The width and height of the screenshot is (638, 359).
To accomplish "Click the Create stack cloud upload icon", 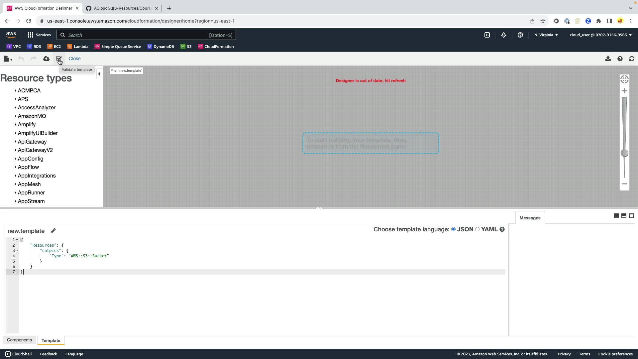I will (46, 59).
